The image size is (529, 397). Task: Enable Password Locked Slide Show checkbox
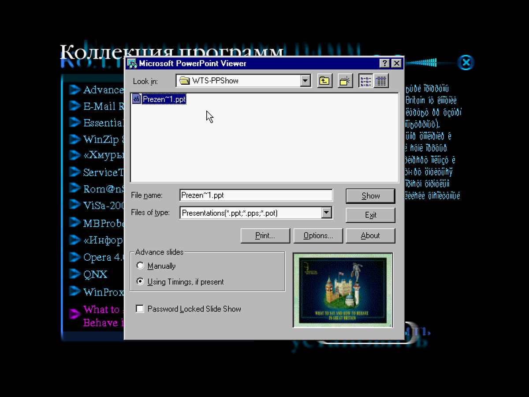pos(140,309)
